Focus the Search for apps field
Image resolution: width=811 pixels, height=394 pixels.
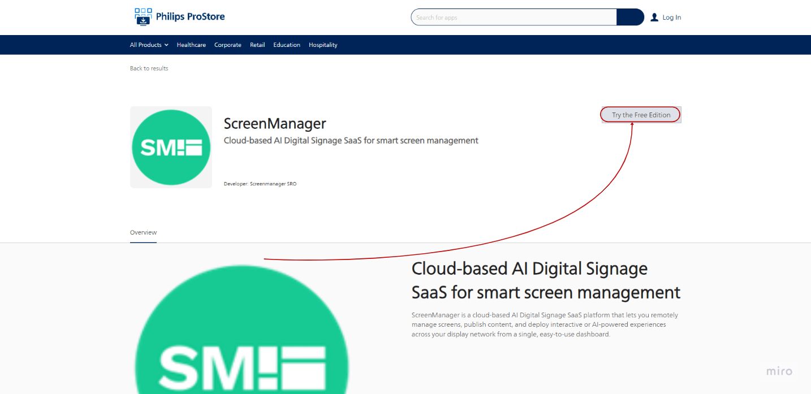[514, 18]
